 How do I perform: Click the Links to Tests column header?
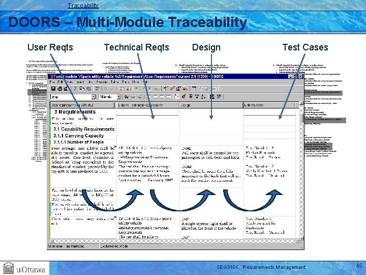tap(269, 105)
